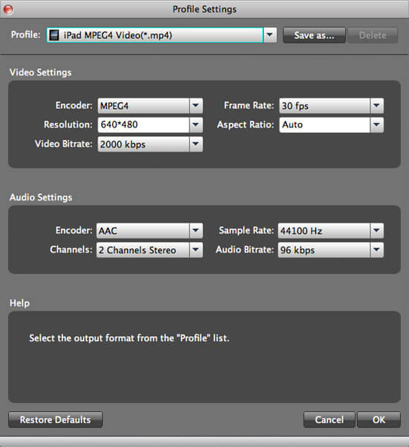Click the 640*480 resolution field
Viewport: 409px width, 447px height.
tap(144, 125)
